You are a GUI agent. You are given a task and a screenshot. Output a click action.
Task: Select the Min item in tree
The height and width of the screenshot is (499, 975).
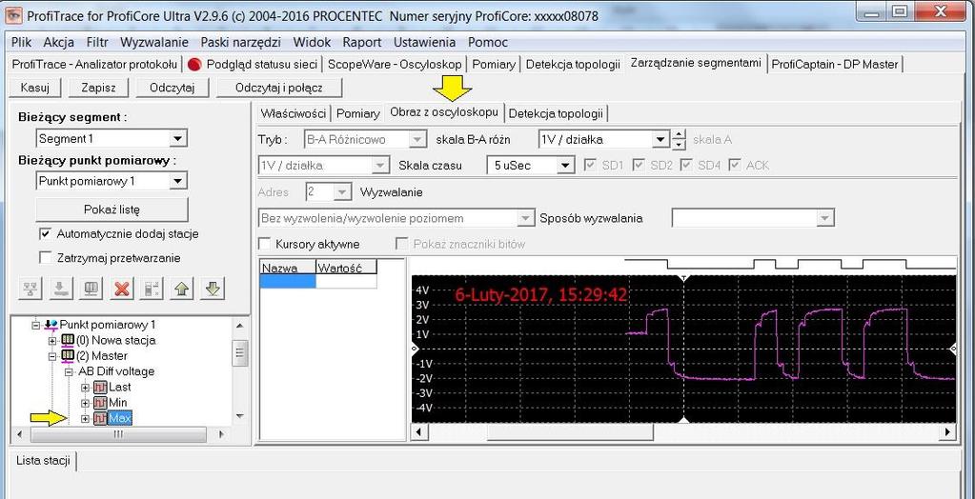tap(117, 403)
